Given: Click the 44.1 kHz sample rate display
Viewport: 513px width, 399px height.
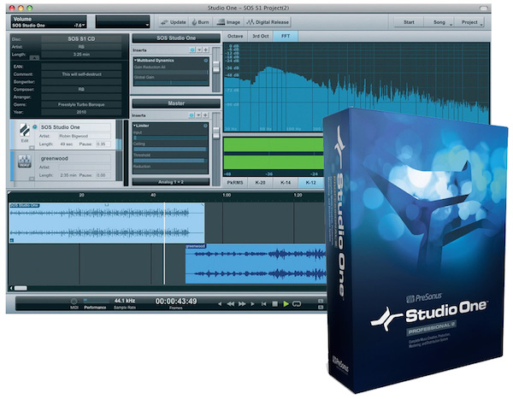Looking at the screenshot, I should point(124,301).
